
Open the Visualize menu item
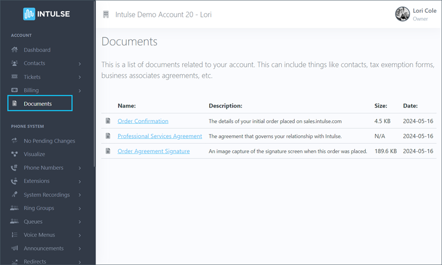[x=34, y=154]
